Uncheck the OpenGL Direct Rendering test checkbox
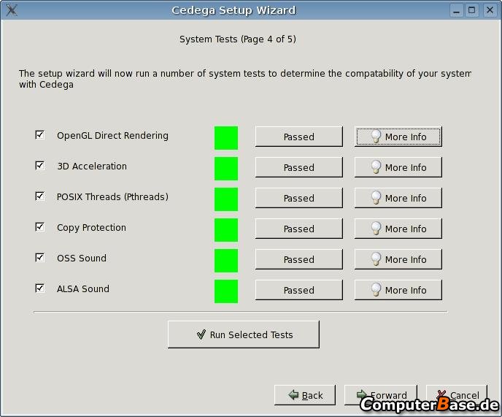Screen dimensions: 502x417 pos(39,135)
